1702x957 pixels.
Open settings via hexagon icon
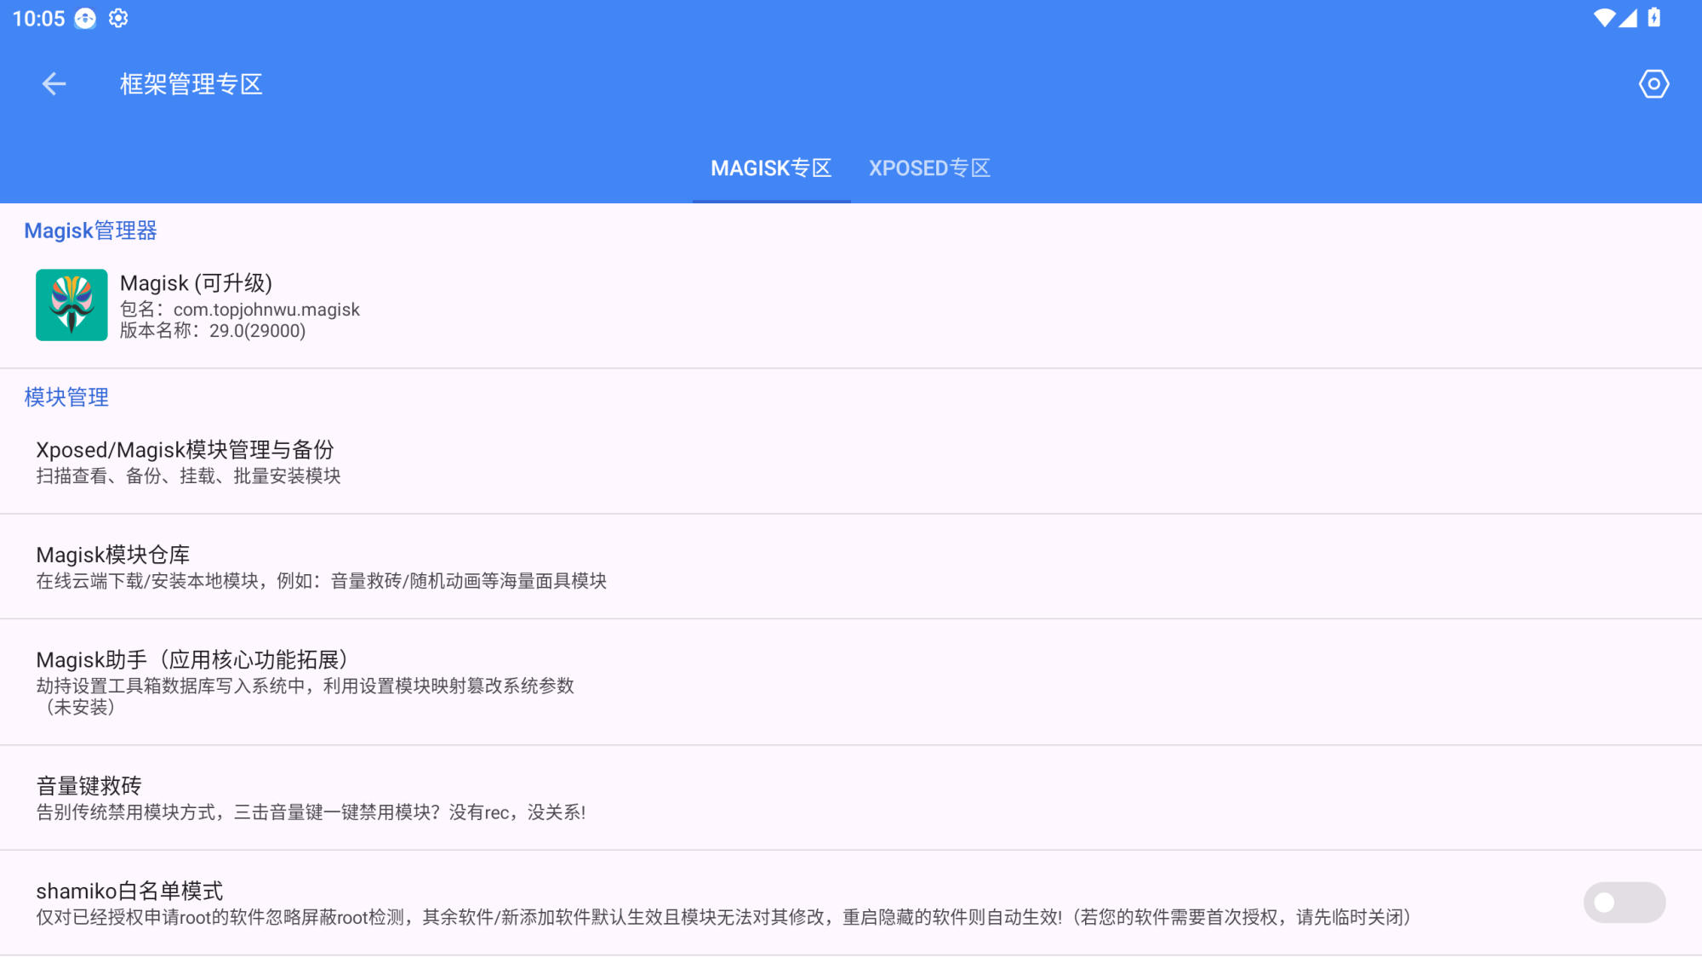[x=1653, y=84]
